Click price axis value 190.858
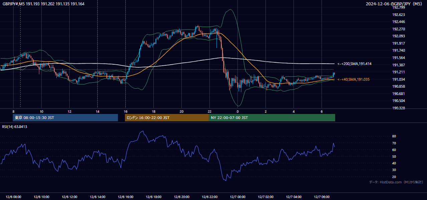The image size is (427, 200). tap(399, 86)
